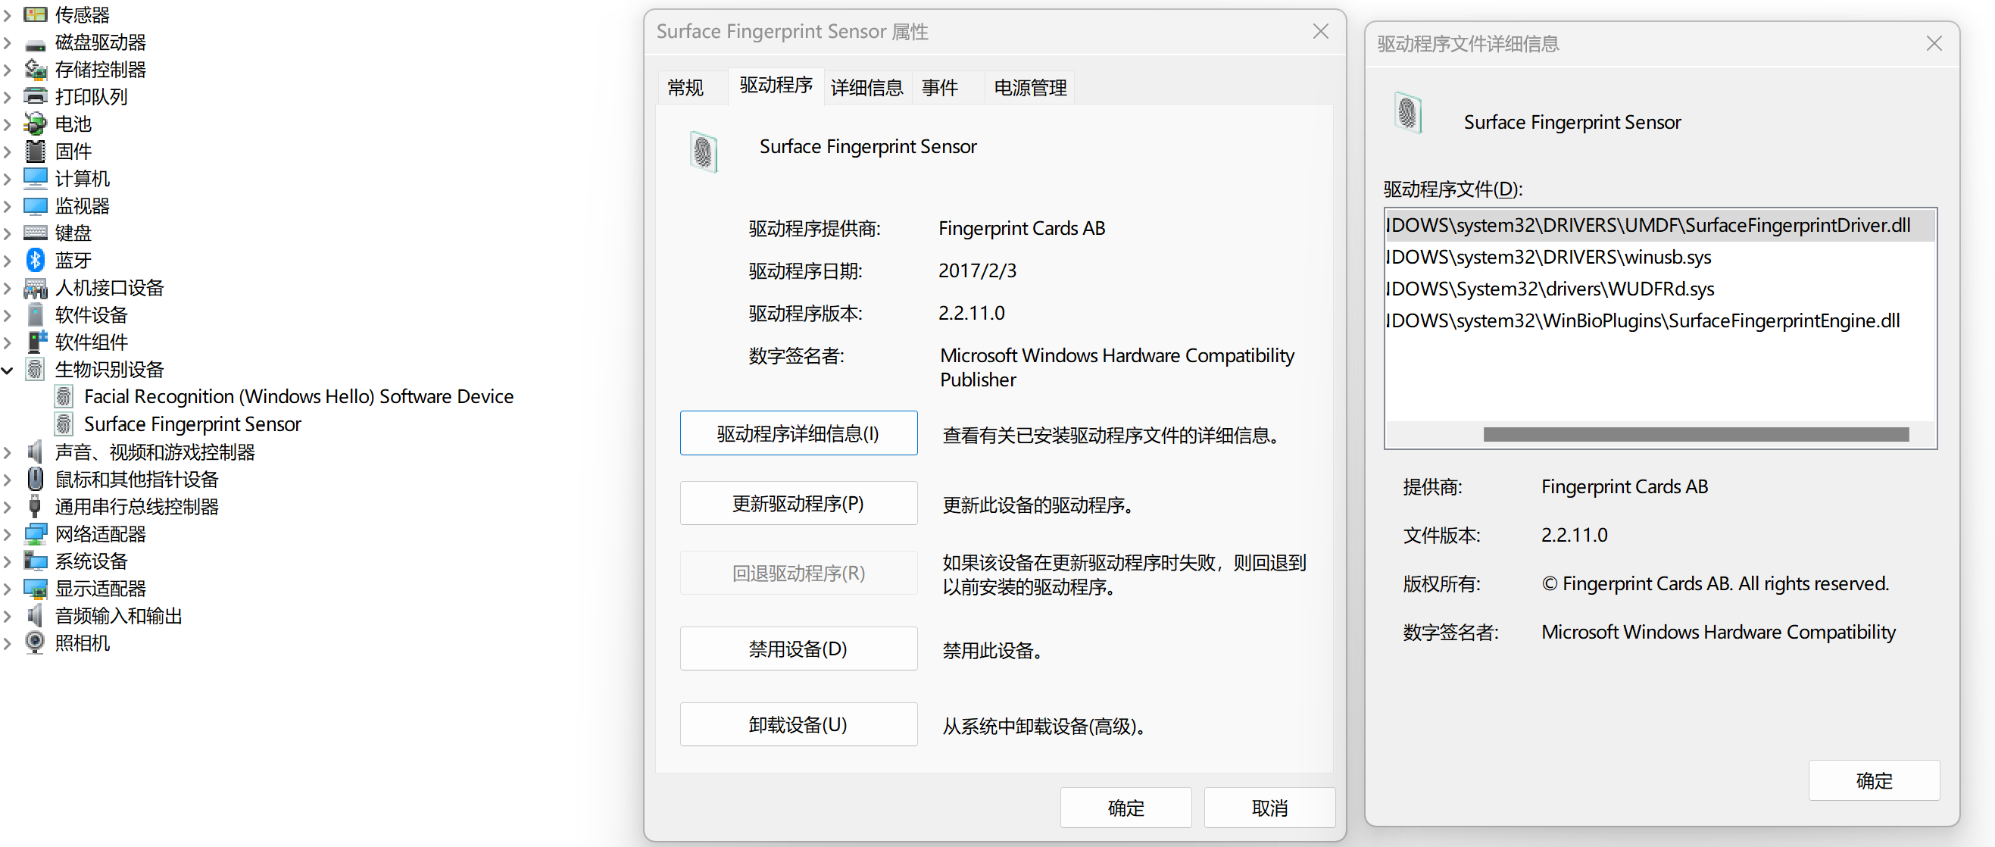Open the 电源管理 tab
1995x847 pixels.
[1029, 88]
